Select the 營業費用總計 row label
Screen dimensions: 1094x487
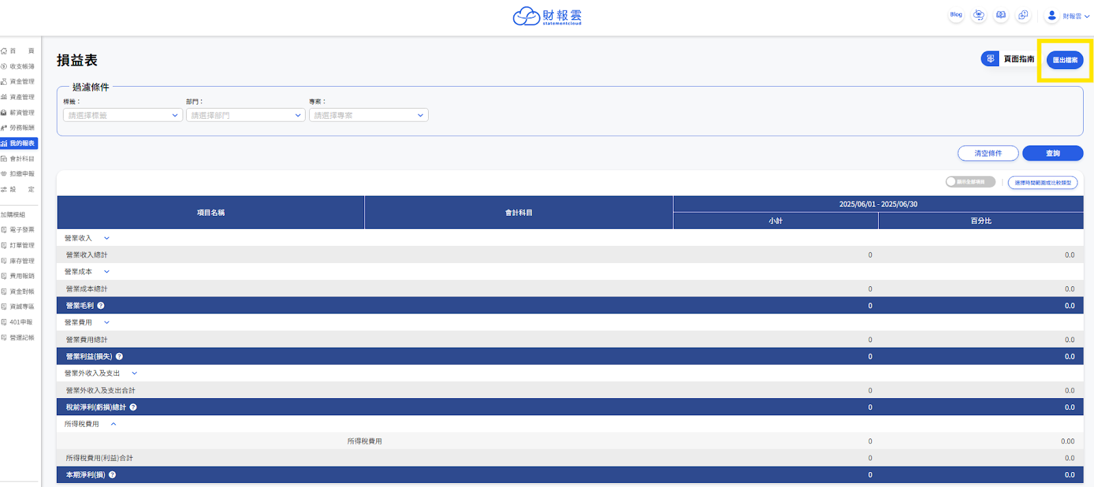tap(87, 339)
